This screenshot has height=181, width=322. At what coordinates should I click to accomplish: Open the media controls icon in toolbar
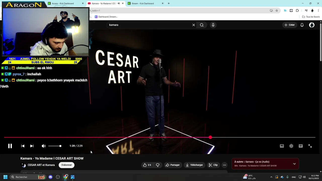click(306, 11)
